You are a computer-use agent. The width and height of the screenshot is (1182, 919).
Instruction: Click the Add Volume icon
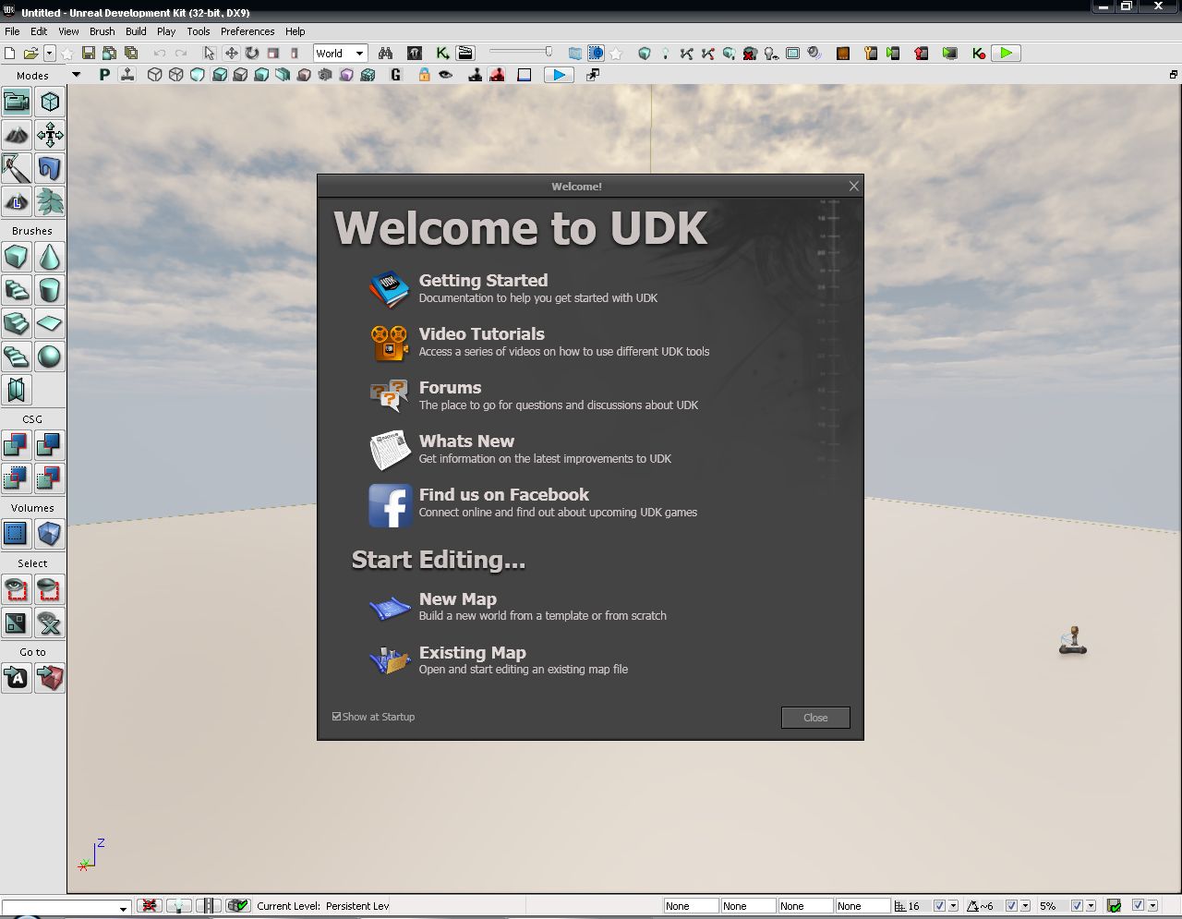point(50,534)
